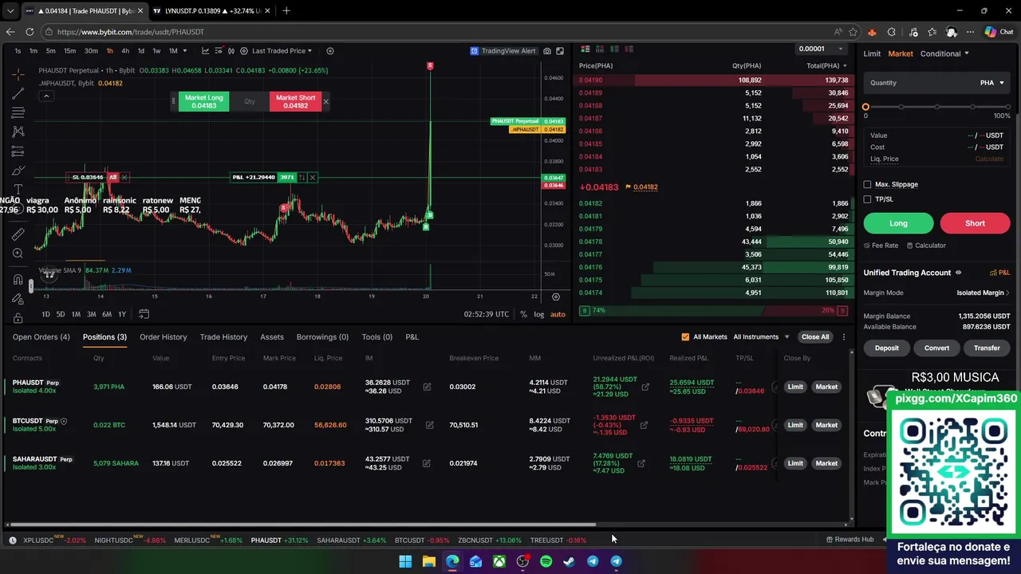
Task: Toggle auto scale on chart
Action: [558, 314]
